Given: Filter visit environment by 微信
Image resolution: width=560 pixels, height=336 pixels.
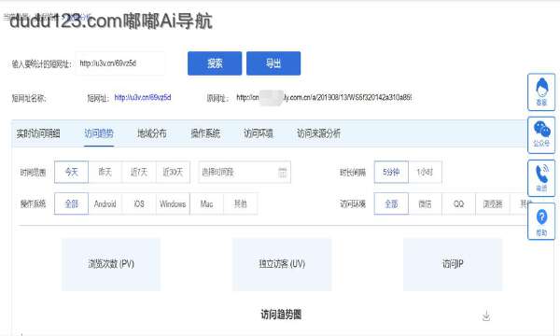Looking at the screenshot, I should [x=425, y=203].
